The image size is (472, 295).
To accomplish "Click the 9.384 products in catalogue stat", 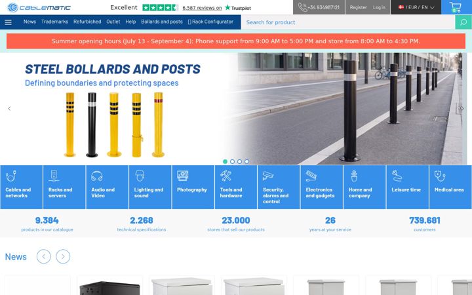I will [x=47, y=224].
